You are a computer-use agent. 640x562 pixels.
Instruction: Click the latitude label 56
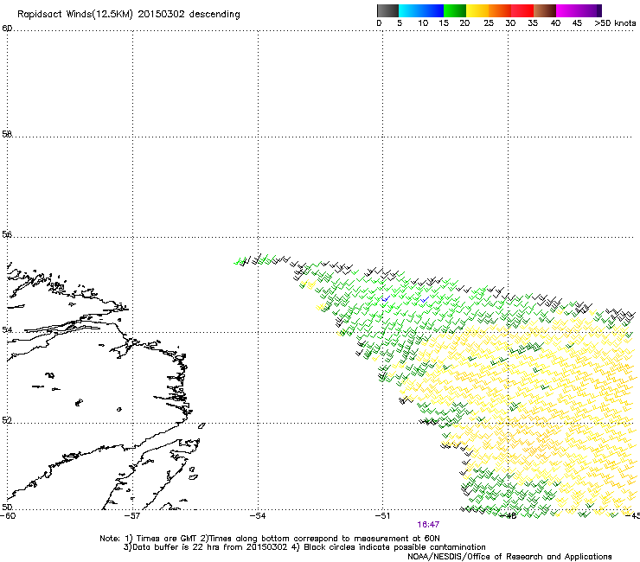coord(7,234)
